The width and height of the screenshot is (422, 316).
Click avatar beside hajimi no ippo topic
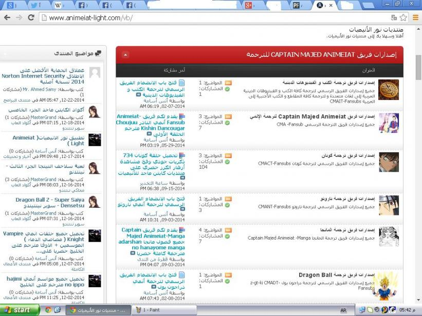point(95,281)
